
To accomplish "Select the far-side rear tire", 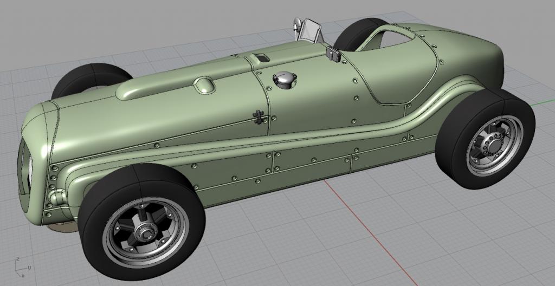I will point(361,34).
